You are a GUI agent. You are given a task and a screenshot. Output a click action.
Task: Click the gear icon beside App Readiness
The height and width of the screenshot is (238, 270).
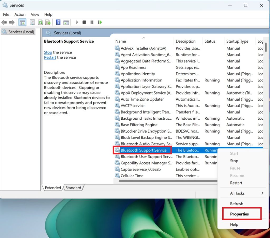coord(117,67)
